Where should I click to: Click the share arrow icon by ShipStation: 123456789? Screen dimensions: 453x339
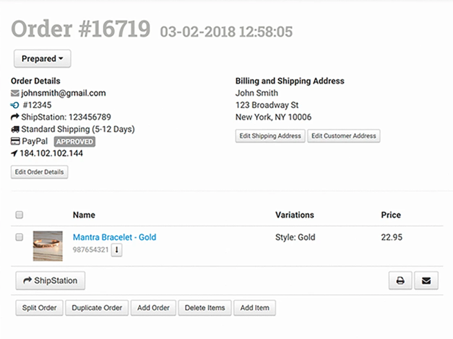[x=15, y=117]
